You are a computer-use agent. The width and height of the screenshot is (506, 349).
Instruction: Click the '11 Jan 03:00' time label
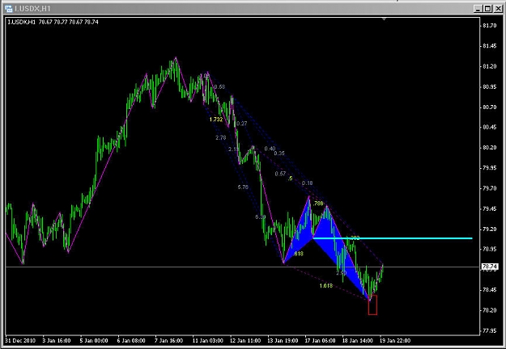click(207, 340)
